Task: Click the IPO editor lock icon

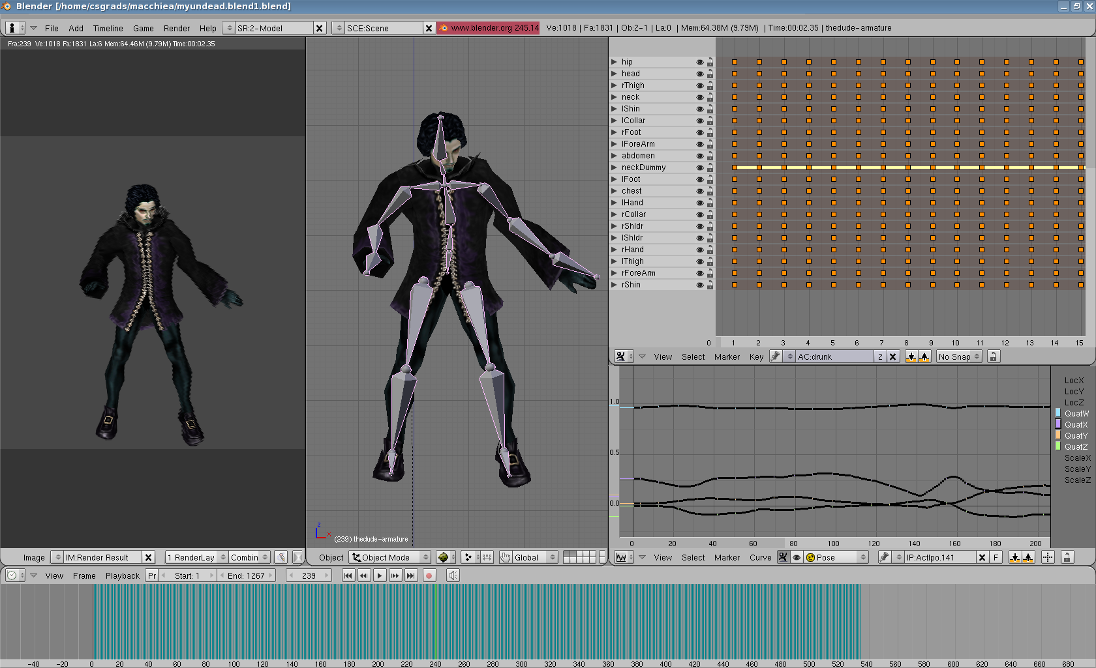Action: (x=1067, y=557)
